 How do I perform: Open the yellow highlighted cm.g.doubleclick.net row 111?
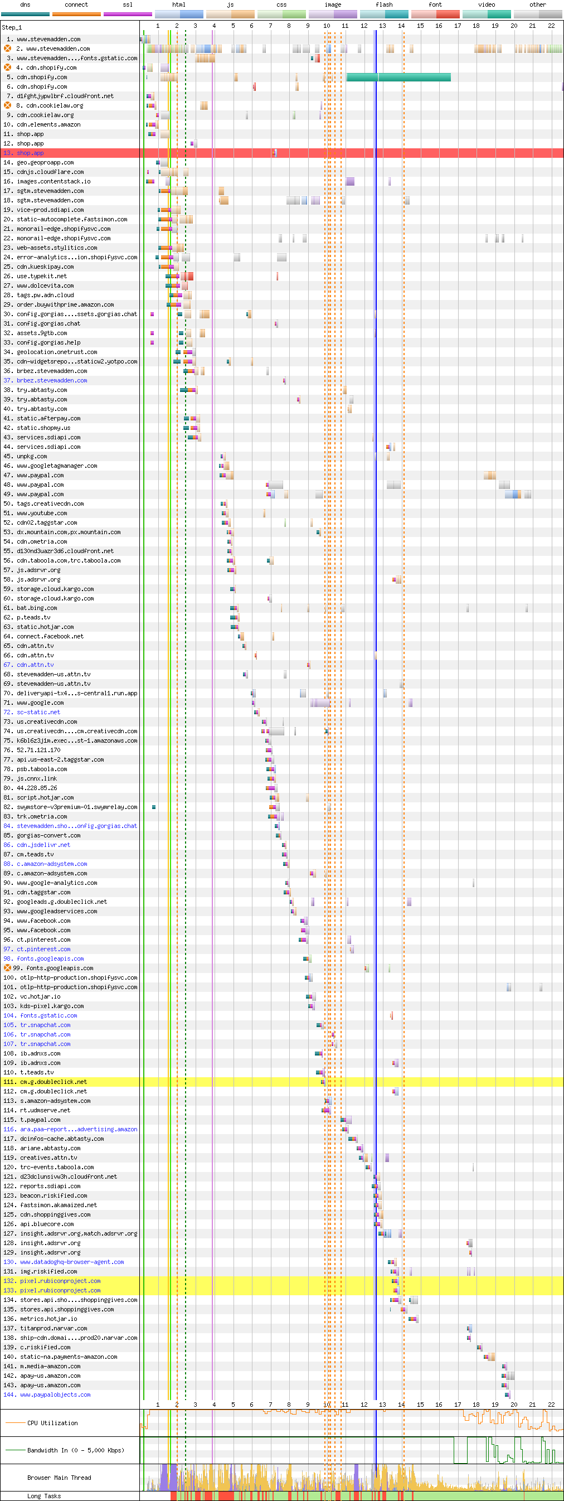[x=53, y=1082]
